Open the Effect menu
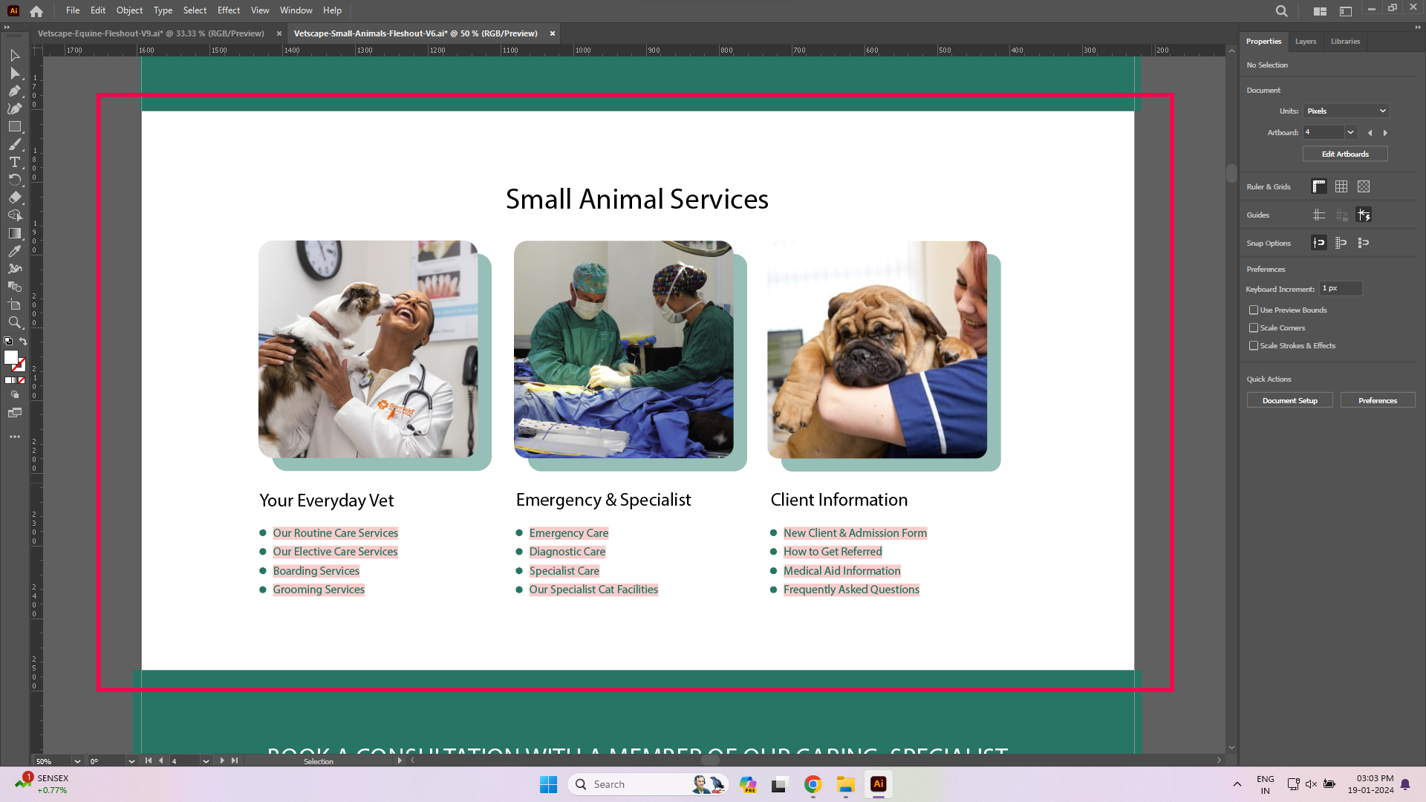Screen dimensions: 1426x802 pyautogui.click(x=228, y=10)
